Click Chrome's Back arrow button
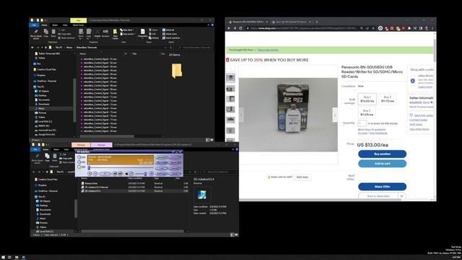Screen dimensions: 462x260 point(229,28)
